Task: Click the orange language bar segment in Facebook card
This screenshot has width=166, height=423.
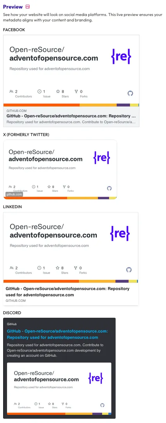Action: [x=41, y=105]
